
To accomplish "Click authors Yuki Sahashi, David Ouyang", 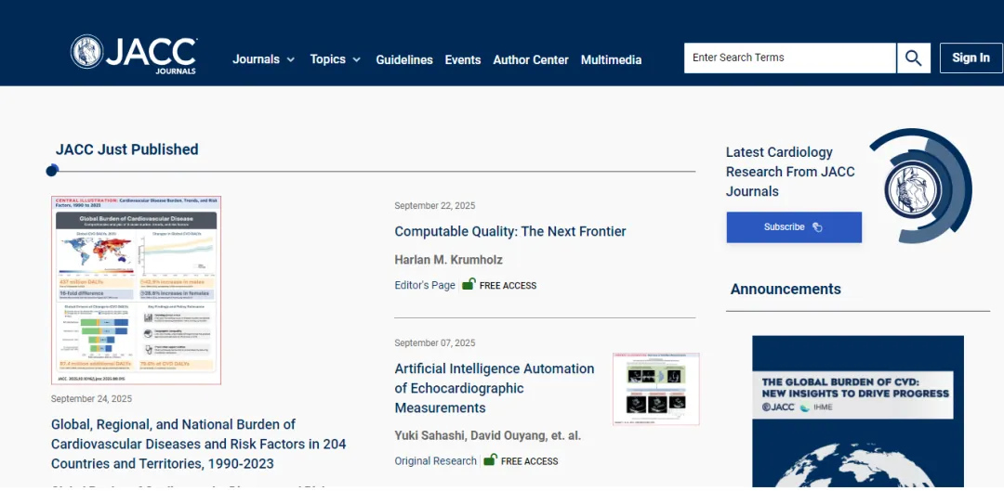I will [x=488, y=436].
